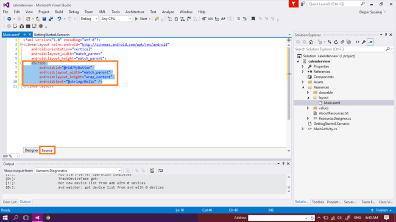Click the Windows Start button
The width and height of the screenshot is (396, 222).
(x=5, y=218)
